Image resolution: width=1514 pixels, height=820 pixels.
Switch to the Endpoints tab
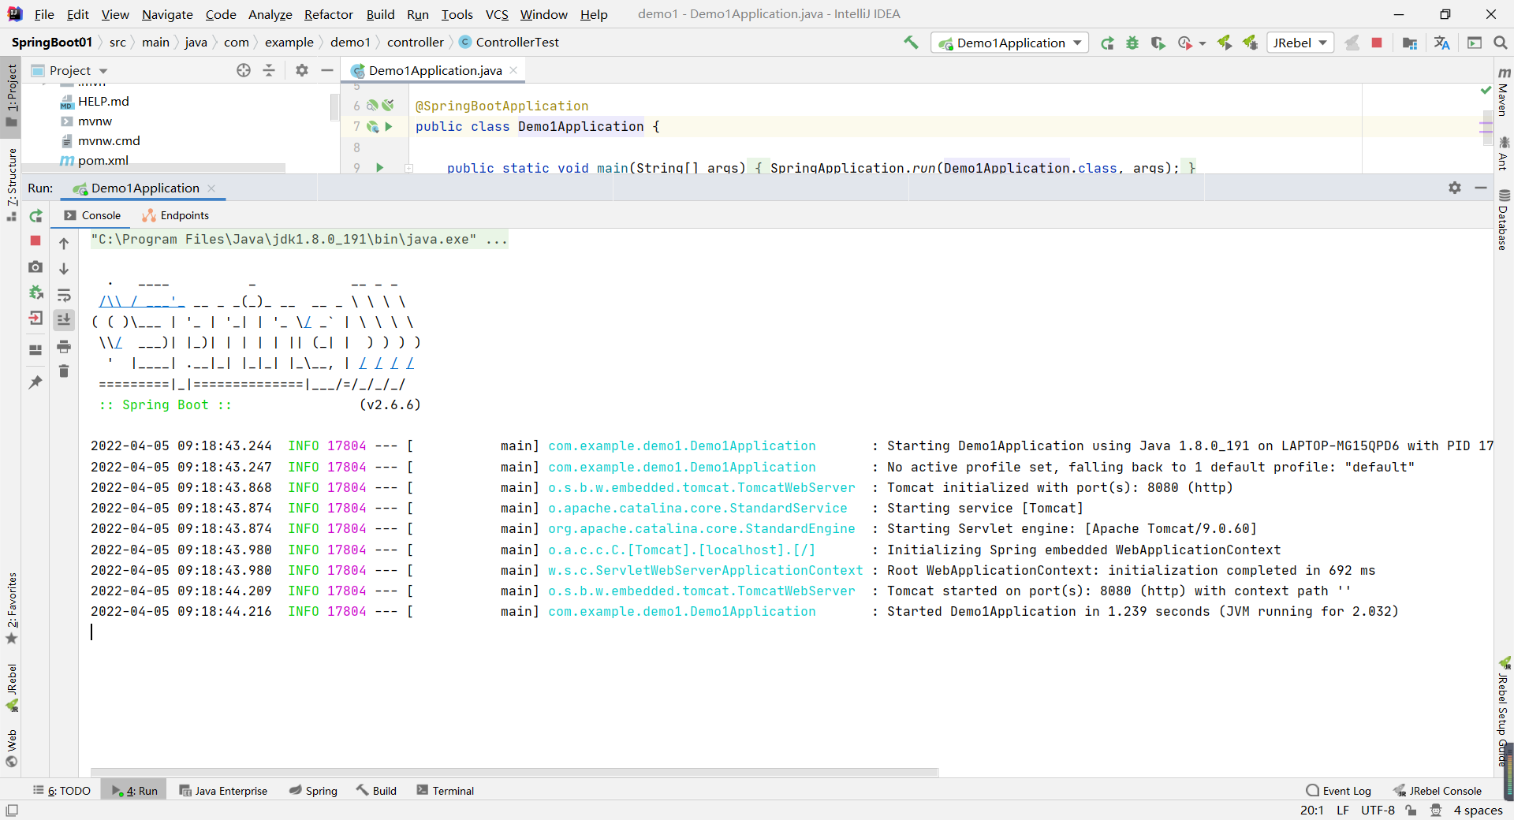(175, 215)
